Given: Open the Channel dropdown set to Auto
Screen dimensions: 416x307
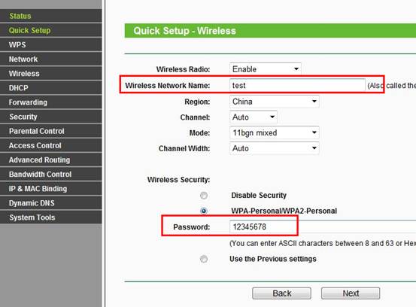Looking at the screenshot, I should (x=254, y=117).
